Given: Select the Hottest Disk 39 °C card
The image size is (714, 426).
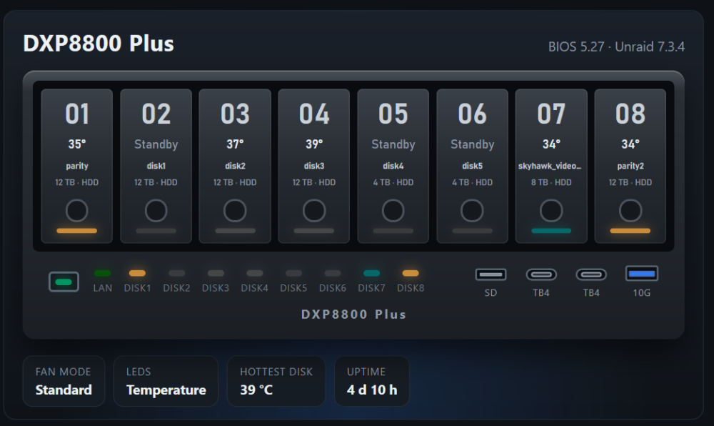Looking at the screenshot, I should (276, 381).
